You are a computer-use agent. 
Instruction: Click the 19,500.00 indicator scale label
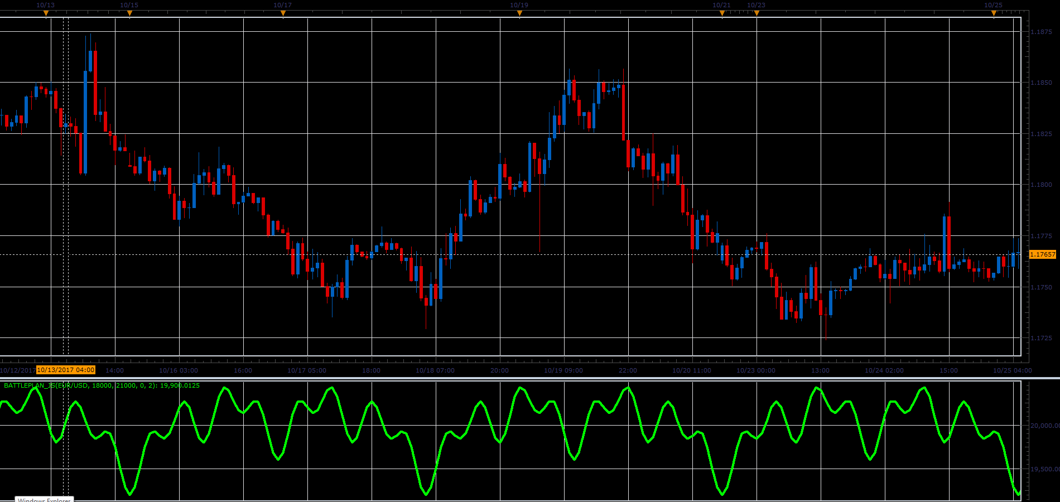pyautogui.click(x=1044, y=469)
